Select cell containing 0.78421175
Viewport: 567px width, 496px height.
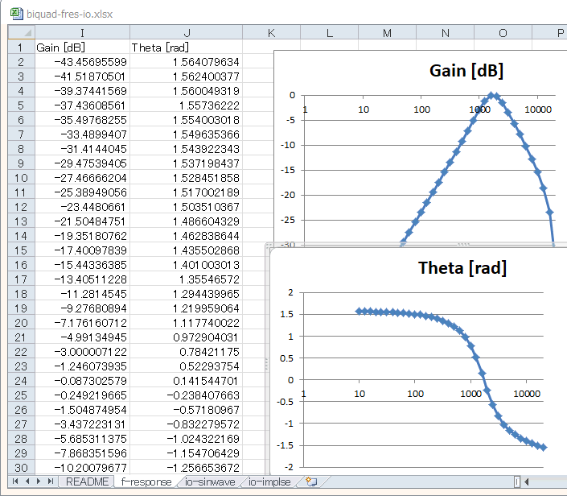(187, 352)
